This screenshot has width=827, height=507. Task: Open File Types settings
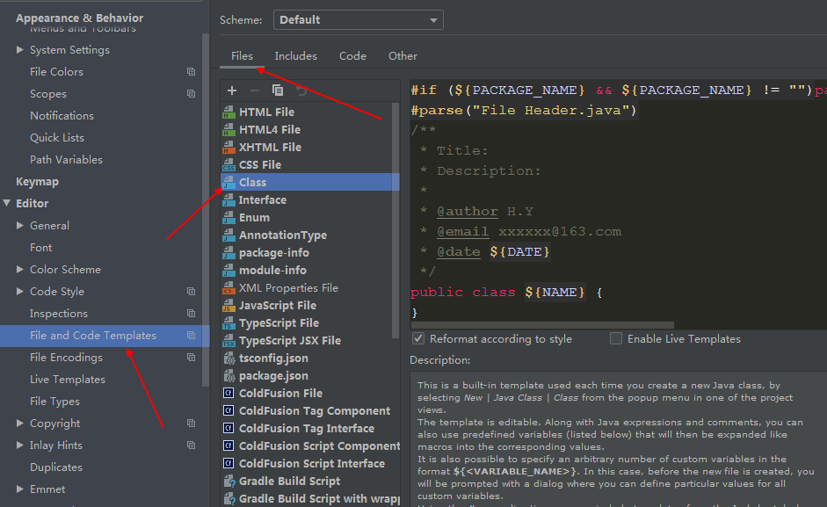click(x=54, y=402)
